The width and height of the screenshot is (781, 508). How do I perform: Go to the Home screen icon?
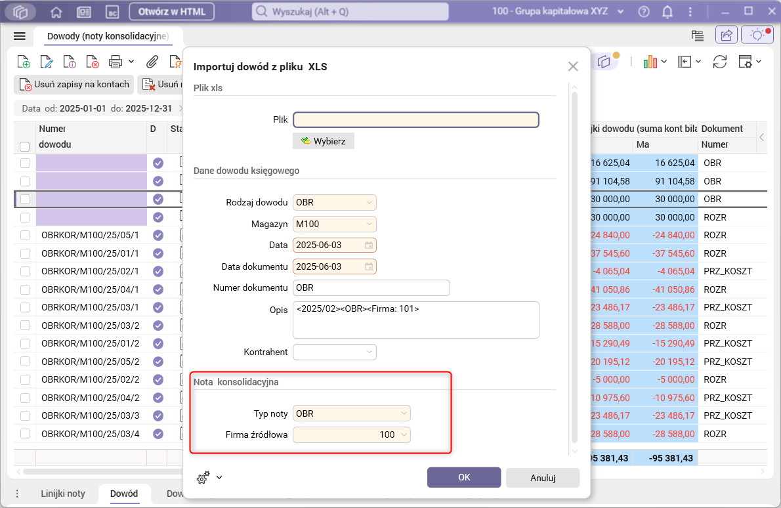coord(56,12)
